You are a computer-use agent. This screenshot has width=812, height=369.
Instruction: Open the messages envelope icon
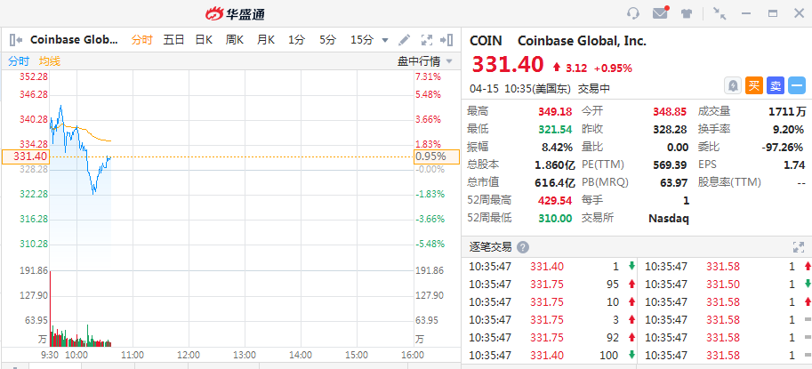[659, 13]
